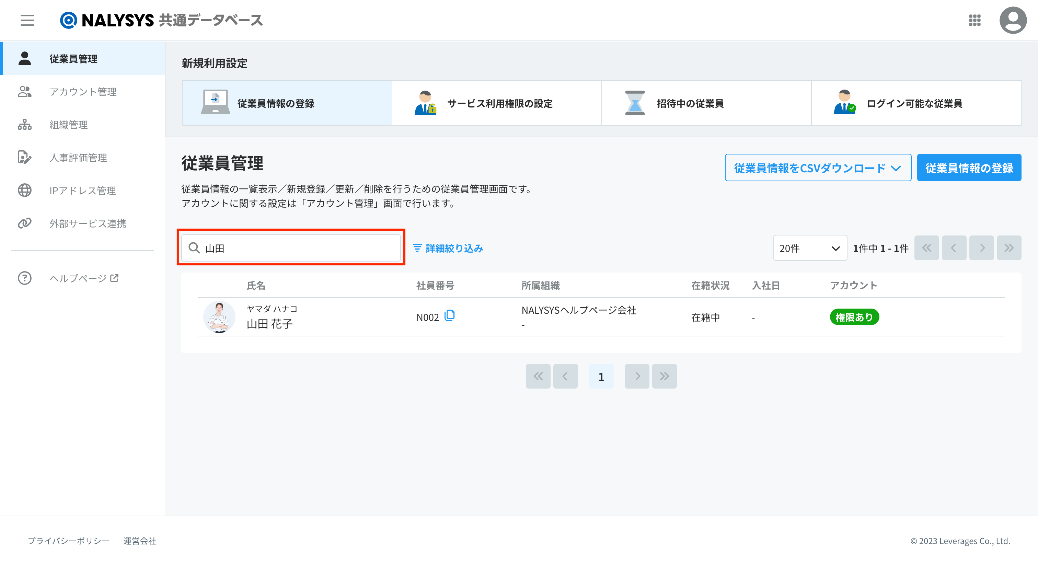
Task: Click the 外部サービス連携 link icon
Action: click(x=25, y=223)
